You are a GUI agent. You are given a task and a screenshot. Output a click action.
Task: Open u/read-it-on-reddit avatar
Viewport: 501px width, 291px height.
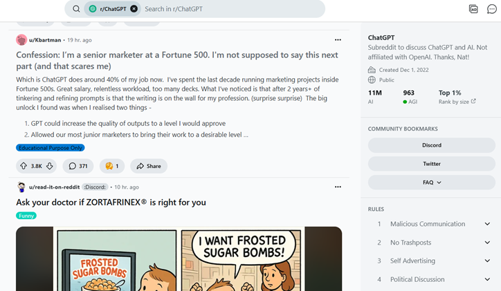point(21,187)
